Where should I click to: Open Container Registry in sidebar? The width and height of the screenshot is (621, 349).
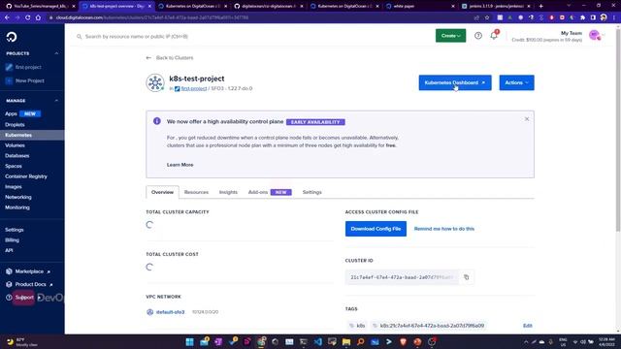click(26, 176)
